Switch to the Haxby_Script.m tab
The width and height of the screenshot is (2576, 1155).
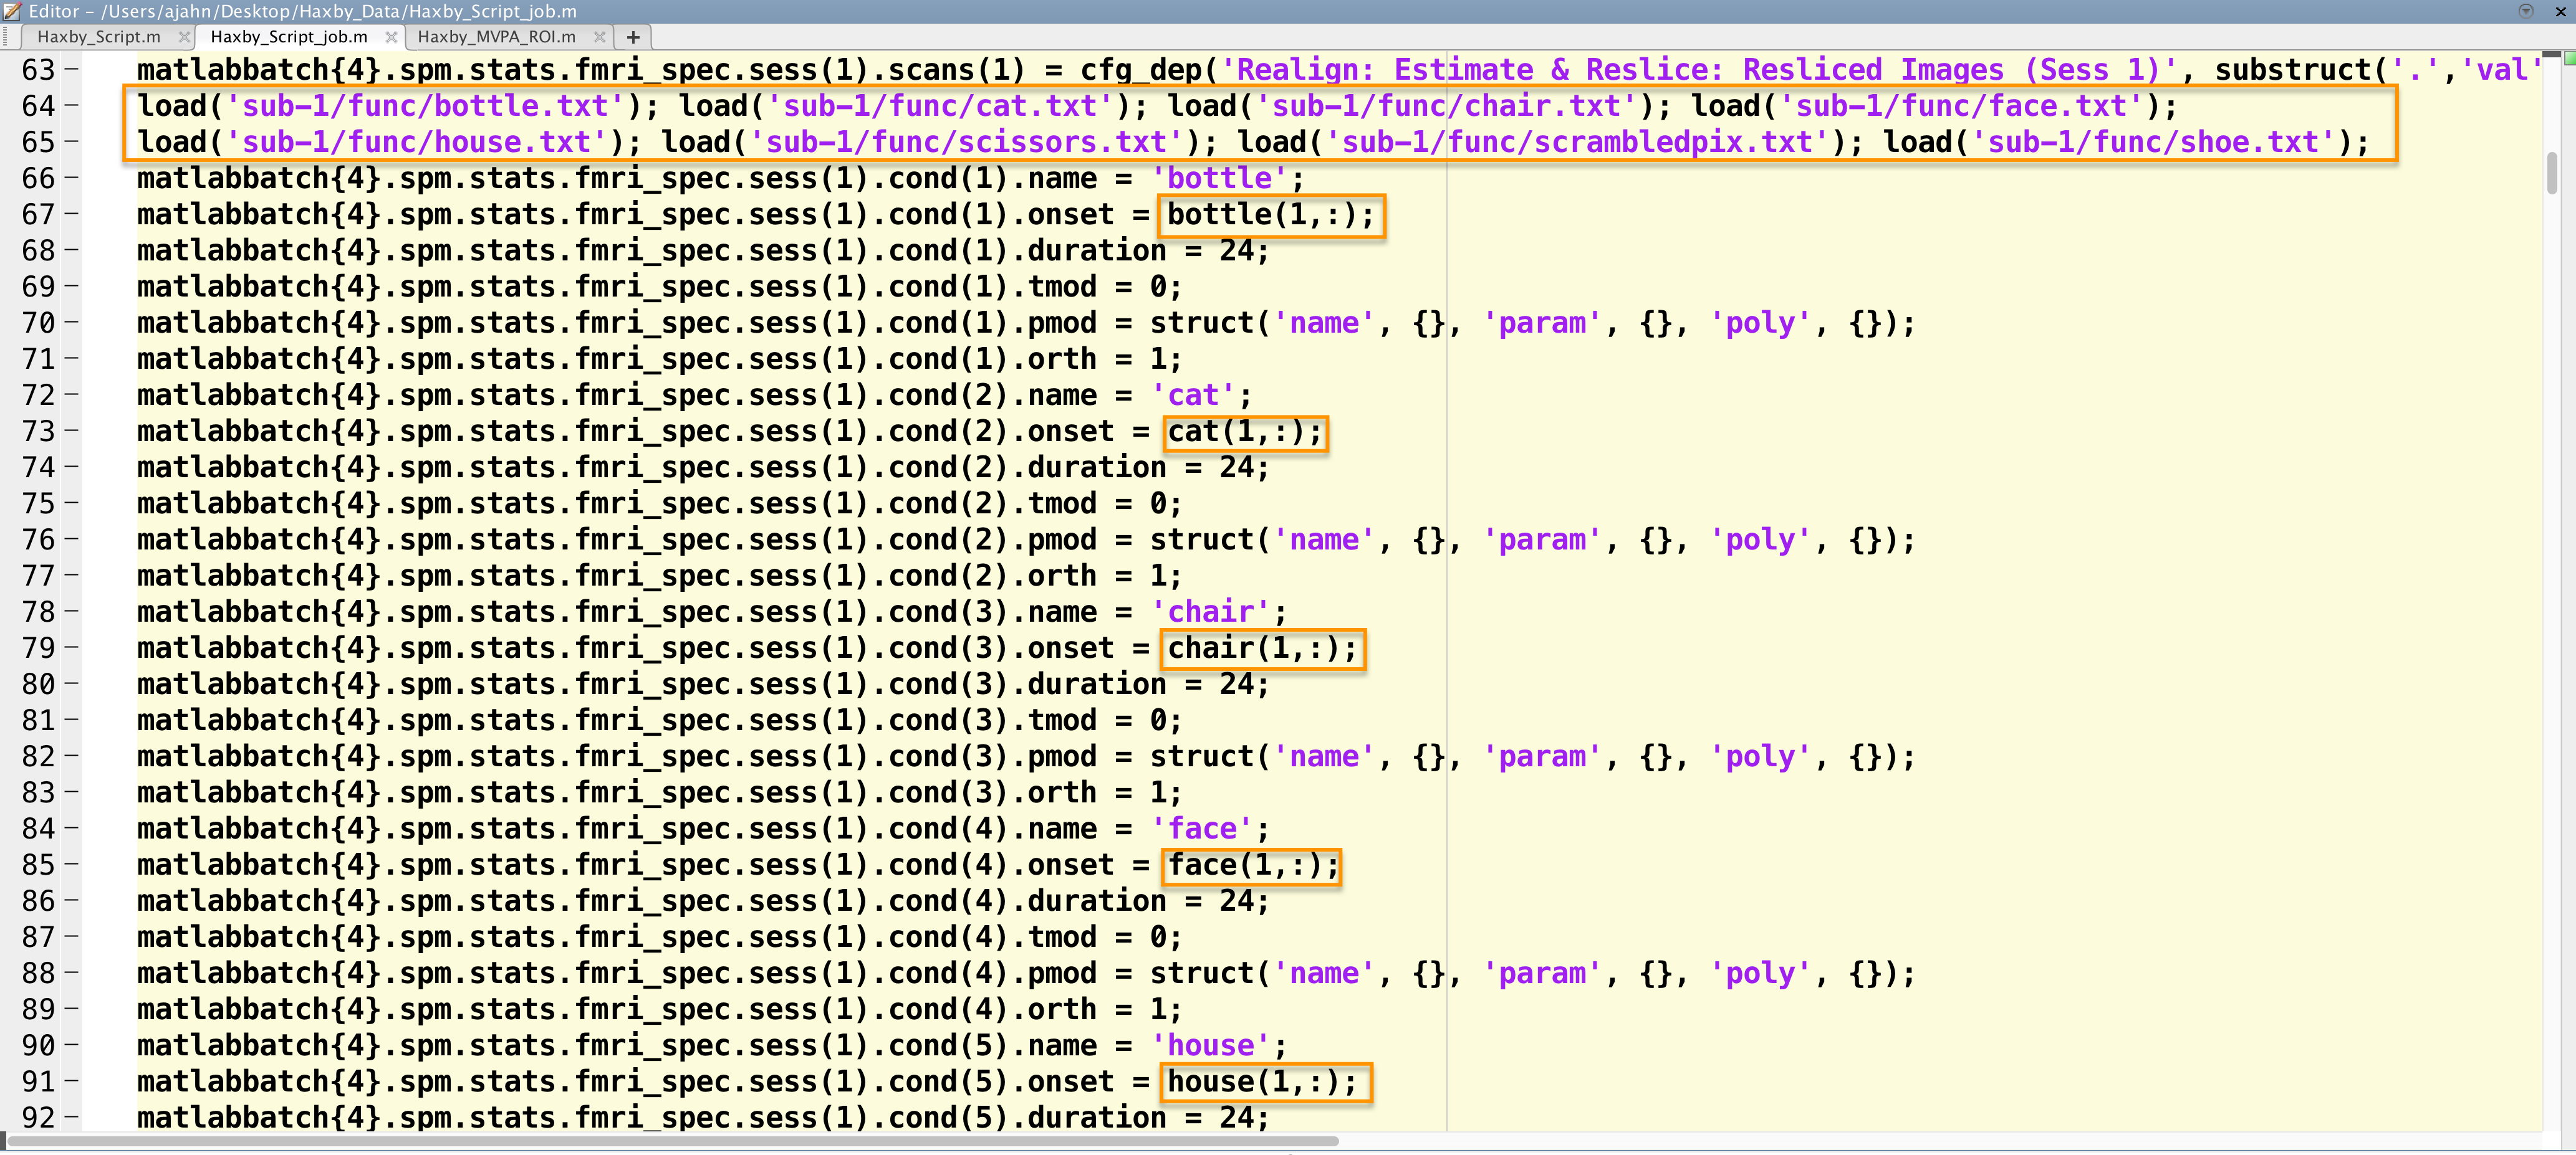pos(98,37)
